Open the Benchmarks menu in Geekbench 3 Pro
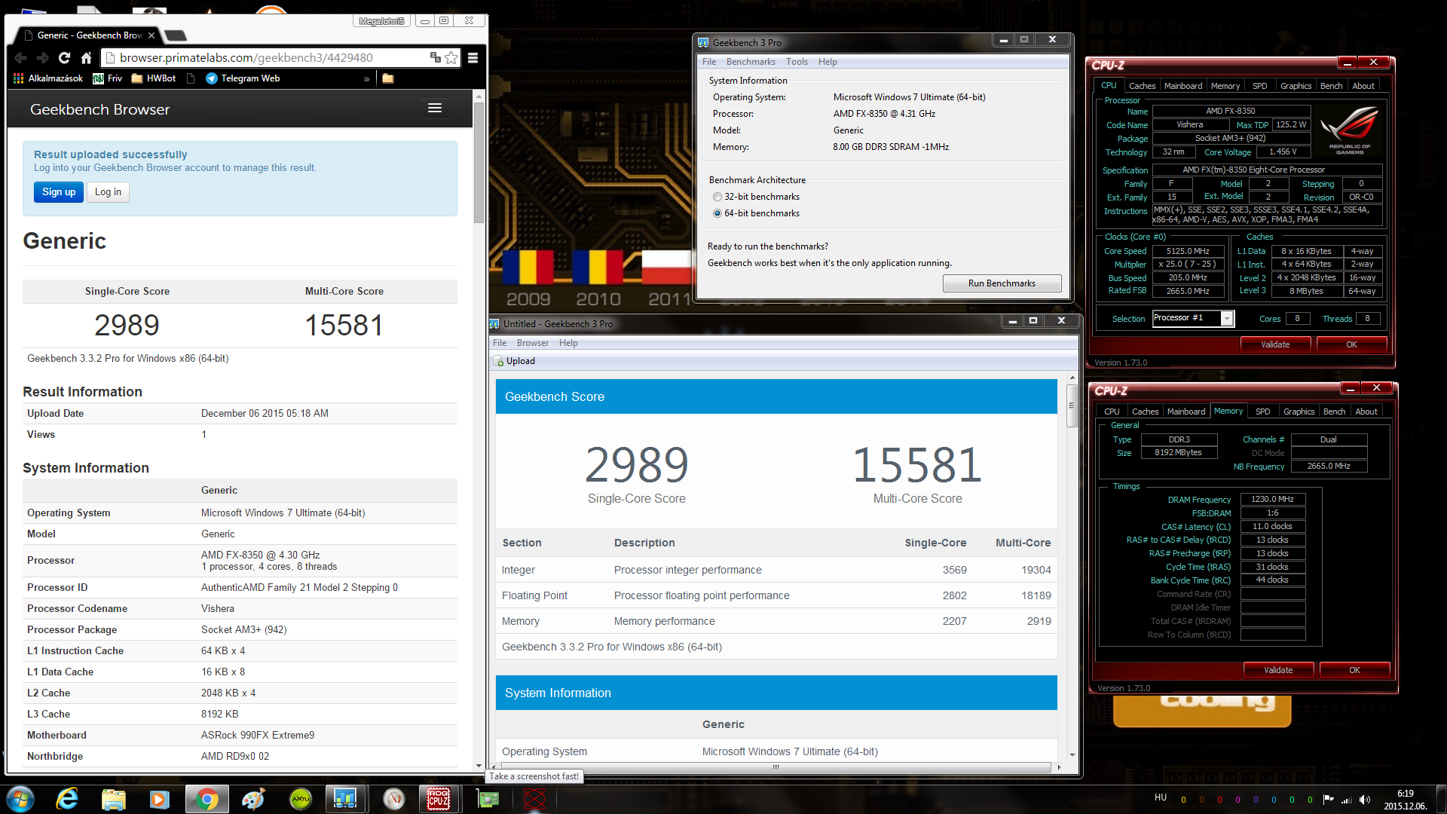 coord(751,62)
